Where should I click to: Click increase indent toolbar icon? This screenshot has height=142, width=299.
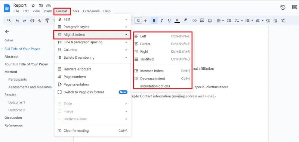(x=275, y=21)
